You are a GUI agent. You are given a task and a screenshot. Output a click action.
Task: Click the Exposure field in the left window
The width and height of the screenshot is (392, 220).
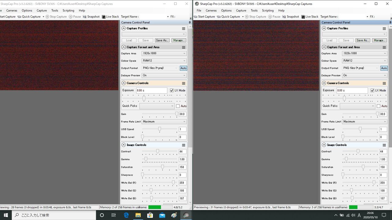152,90
